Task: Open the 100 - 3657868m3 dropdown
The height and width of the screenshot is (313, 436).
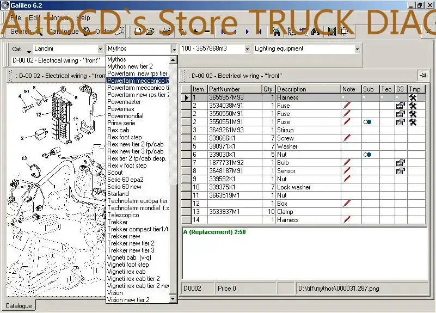Action: (247, 49)
